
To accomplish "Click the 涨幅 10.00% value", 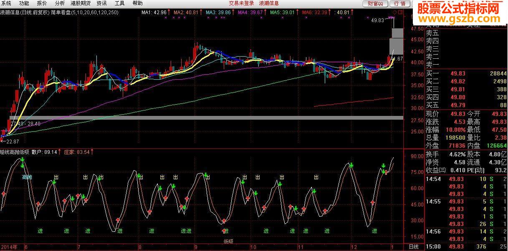I will point(455,130).
